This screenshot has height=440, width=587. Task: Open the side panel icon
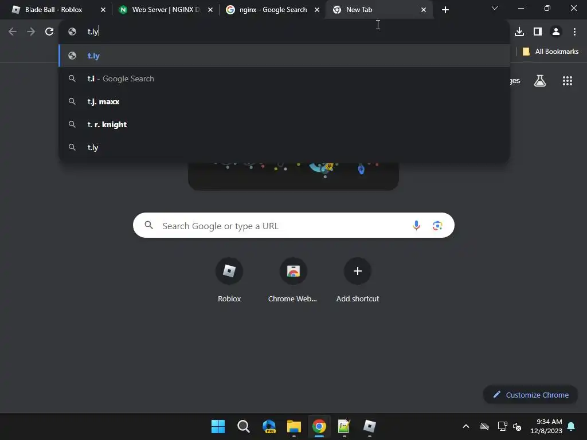(538, 32)
